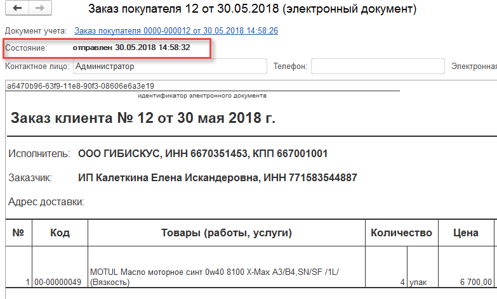This screenshot has height=299, width=497.
Task: Click the forward arrow navigation button
Action: point(39,9)
